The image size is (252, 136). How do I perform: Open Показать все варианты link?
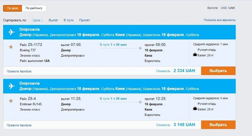coord(220,20)
